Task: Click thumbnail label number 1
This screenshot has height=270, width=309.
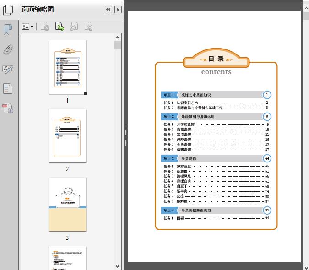Action: point(67,100)
